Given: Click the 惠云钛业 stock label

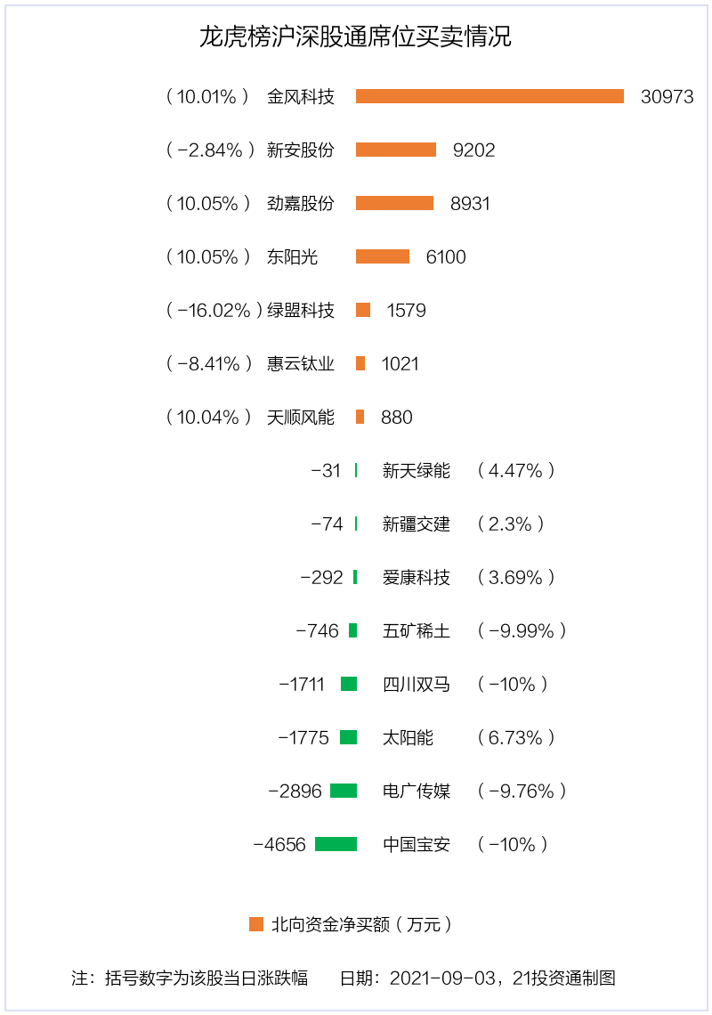Looking at the screenshot, I should click(301, 363).
